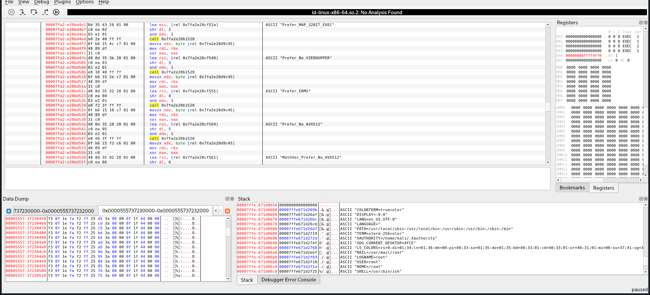
Task: Select the XMM5 register row
Action: [600, 131]
